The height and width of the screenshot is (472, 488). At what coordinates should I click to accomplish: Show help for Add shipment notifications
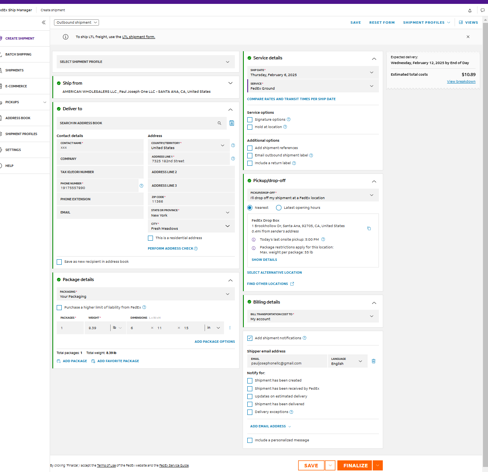coord(304,338)
